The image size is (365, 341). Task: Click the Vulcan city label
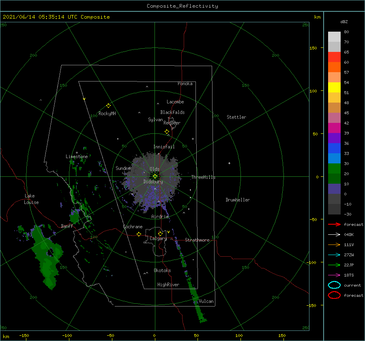coord(206,301)
